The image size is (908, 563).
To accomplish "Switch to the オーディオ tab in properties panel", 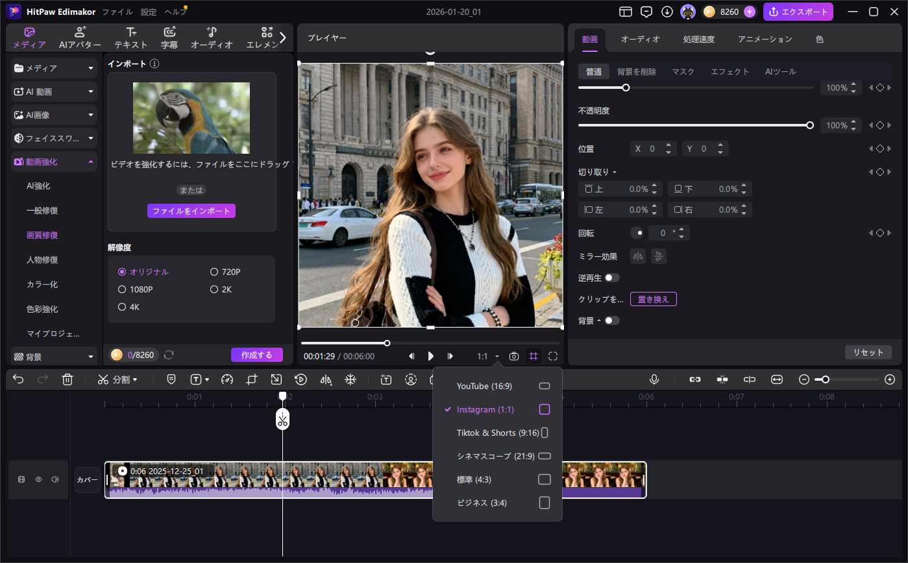I will pos(640,39).
